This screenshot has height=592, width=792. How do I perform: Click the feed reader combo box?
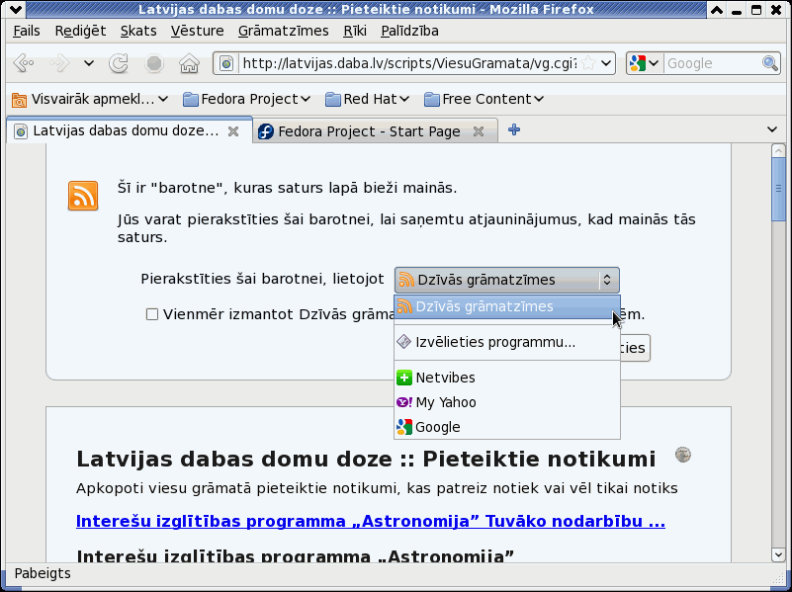[506, 280]
